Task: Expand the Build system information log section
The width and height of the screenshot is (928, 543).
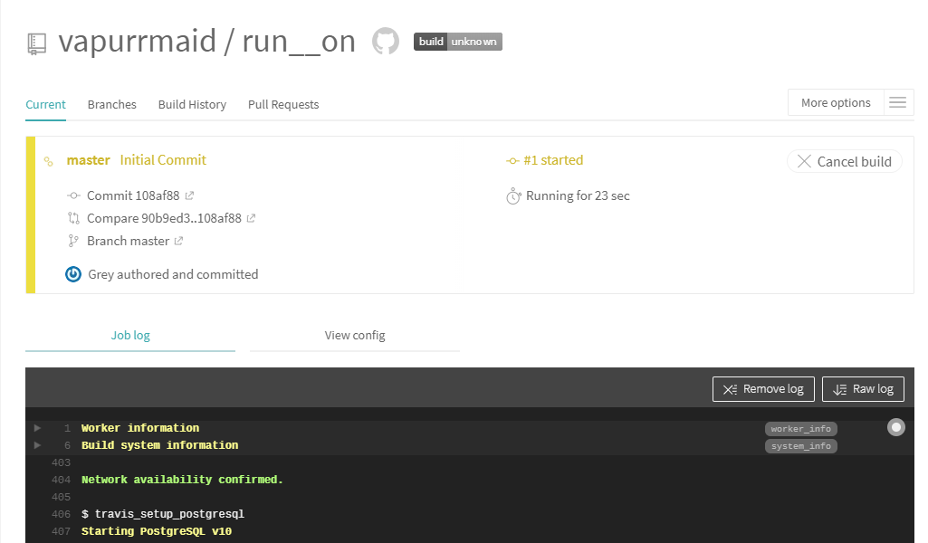Action: point(36,445)
